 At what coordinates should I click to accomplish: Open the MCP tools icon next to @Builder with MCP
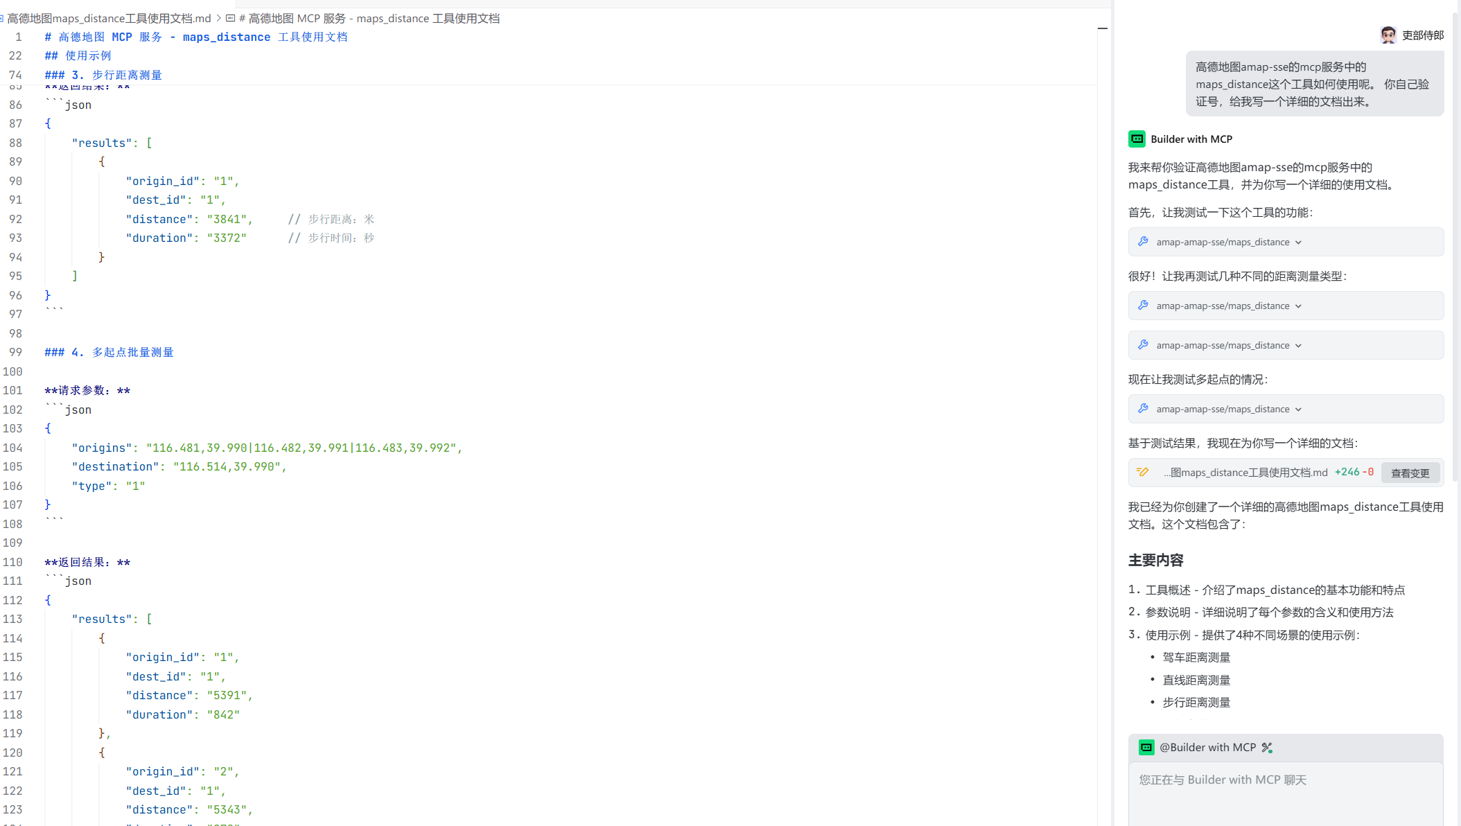[x=1267, y=748]
